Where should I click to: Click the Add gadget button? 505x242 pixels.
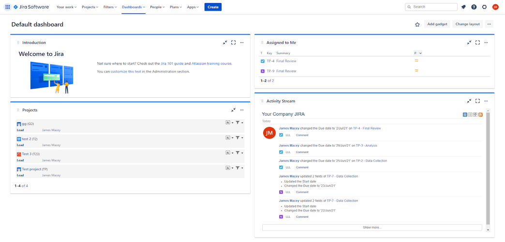[x=437, y=24]
